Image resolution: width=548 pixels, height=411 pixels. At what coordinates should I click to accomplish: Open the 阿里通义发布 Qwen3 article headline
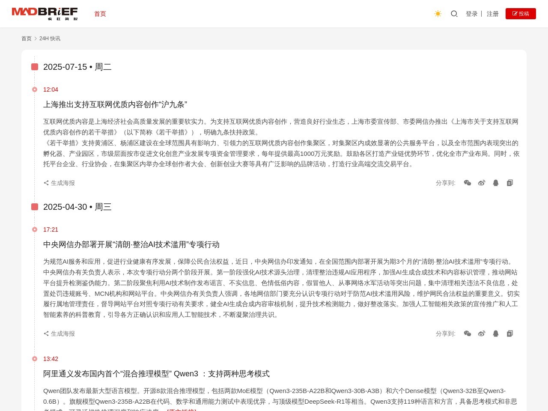click(156, 374)
